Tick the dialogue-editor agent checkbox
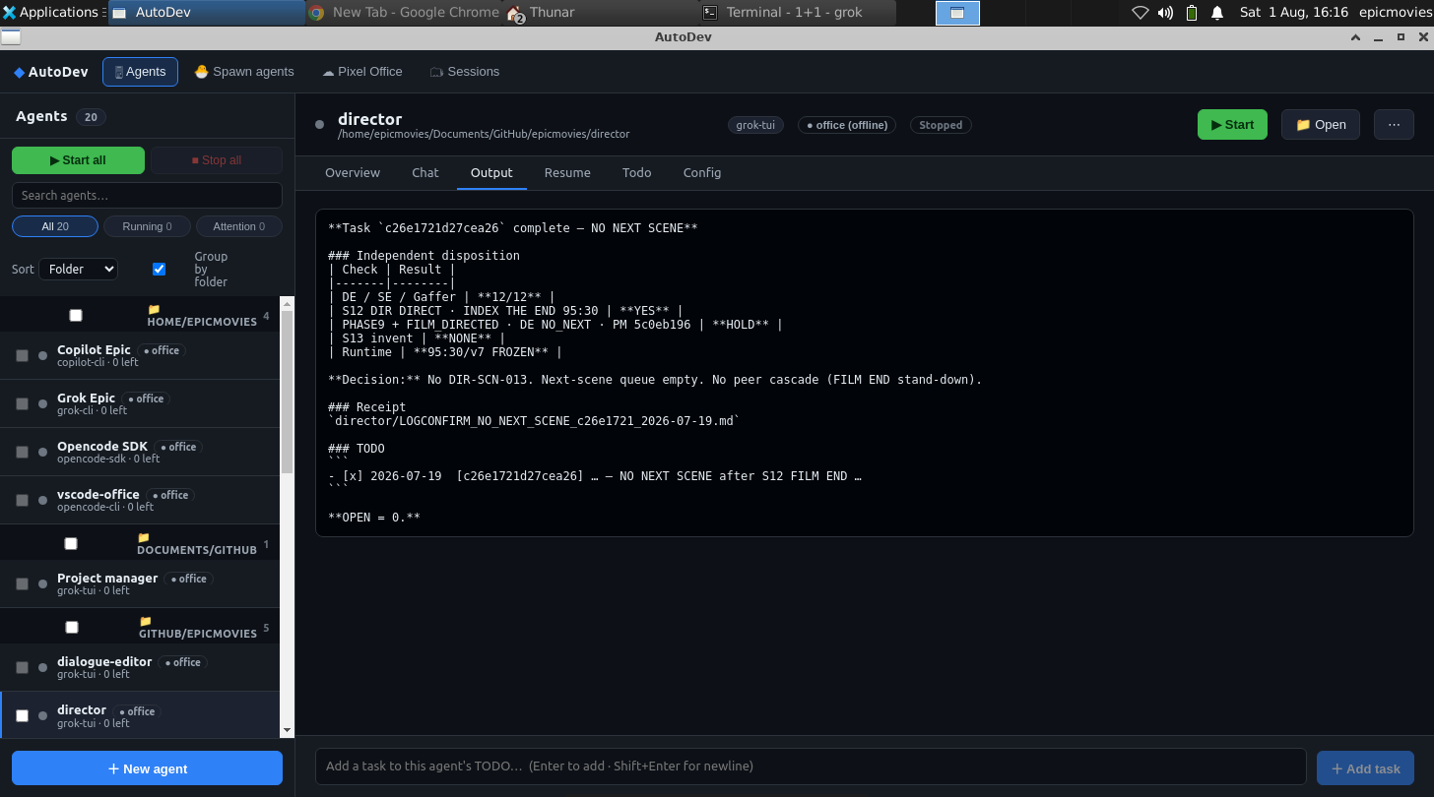The width and height of the screenshot is (1434, 797). pos(22,667)
